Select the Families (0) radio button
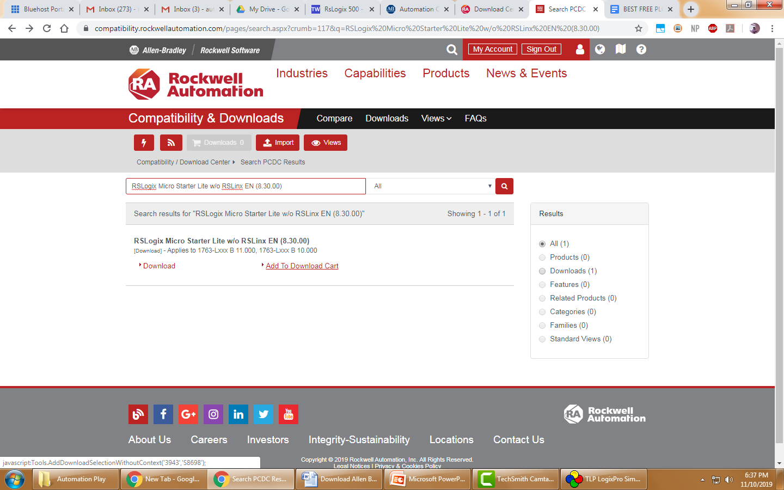784x490 pixels. (542, 326)
